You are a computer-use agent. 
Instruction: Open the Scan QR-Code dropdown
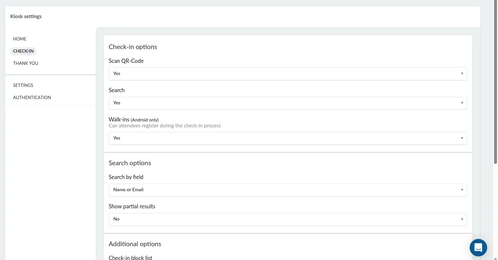(288, 74)
